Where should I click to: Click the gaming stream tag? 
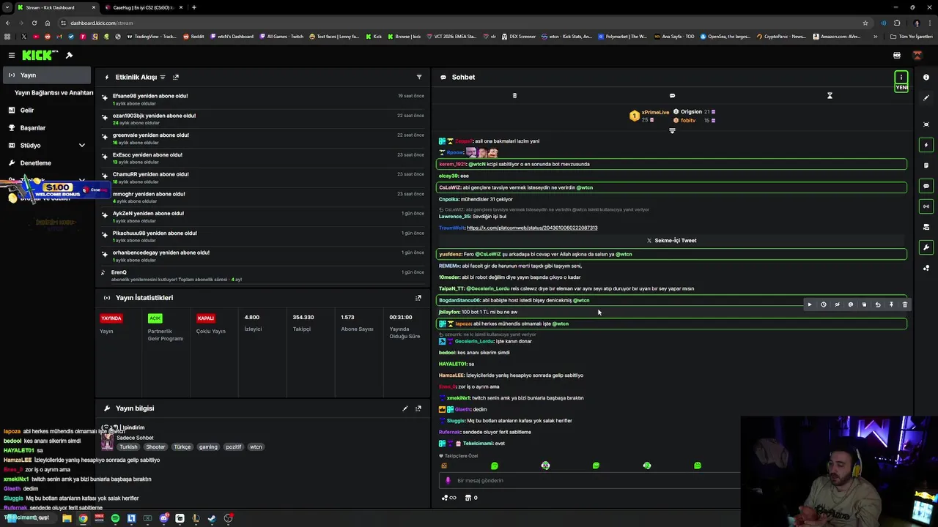click(x=208, y=446)
